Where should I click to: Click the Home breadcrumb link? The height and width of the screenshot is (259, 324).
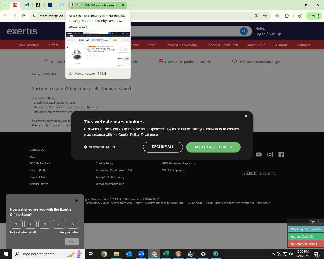(x=36, y=74)
